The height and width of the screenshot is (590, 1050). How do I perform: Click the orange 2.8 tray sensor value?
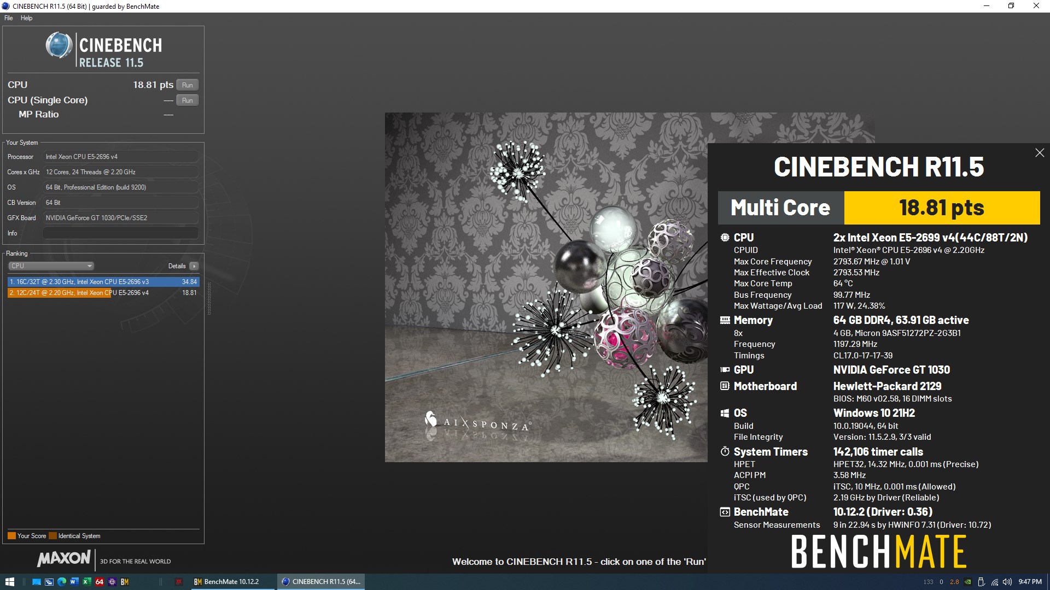pos(954,582)
